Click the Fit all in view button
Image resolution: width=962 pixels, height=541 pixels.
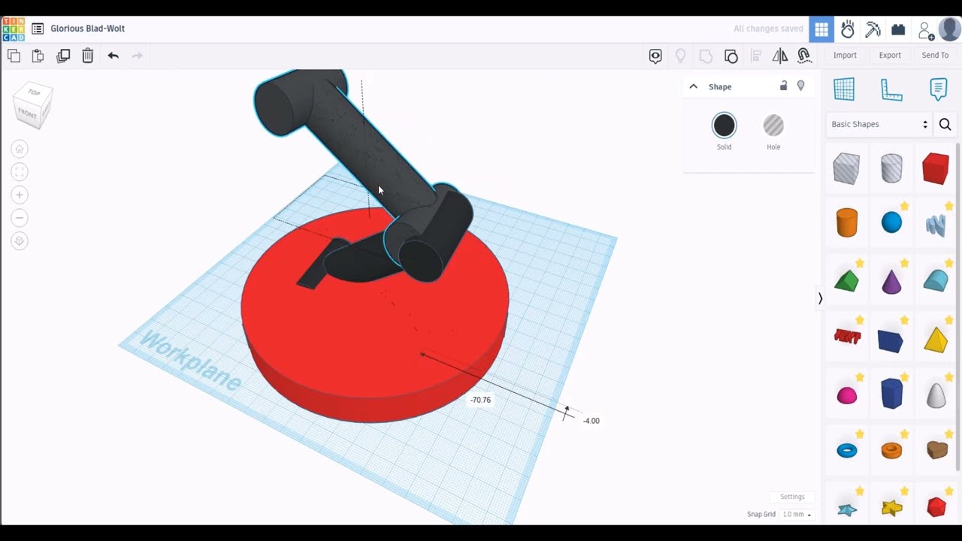[x=20, y=172]
